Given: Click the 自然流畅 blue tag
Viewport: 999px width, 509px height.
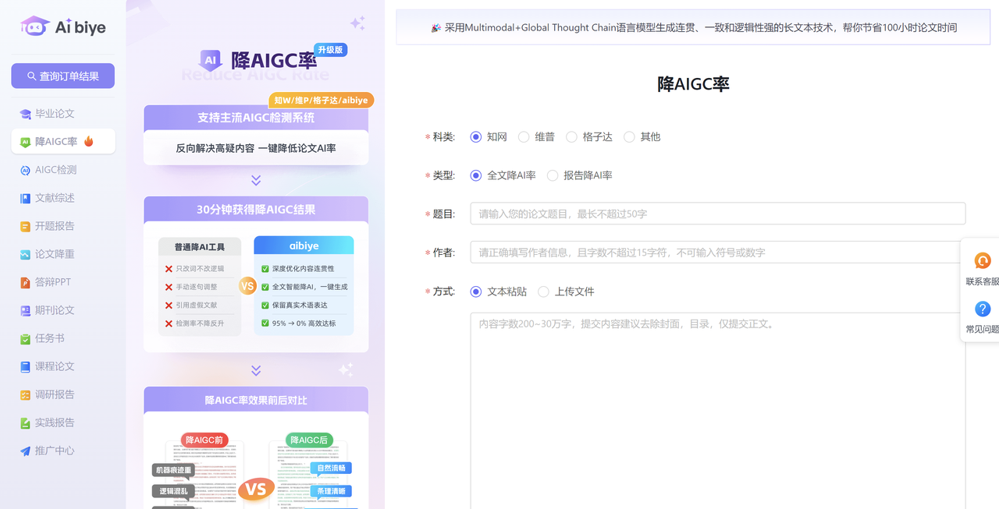Looking at the screenshot, I should [x=332, y=468].
